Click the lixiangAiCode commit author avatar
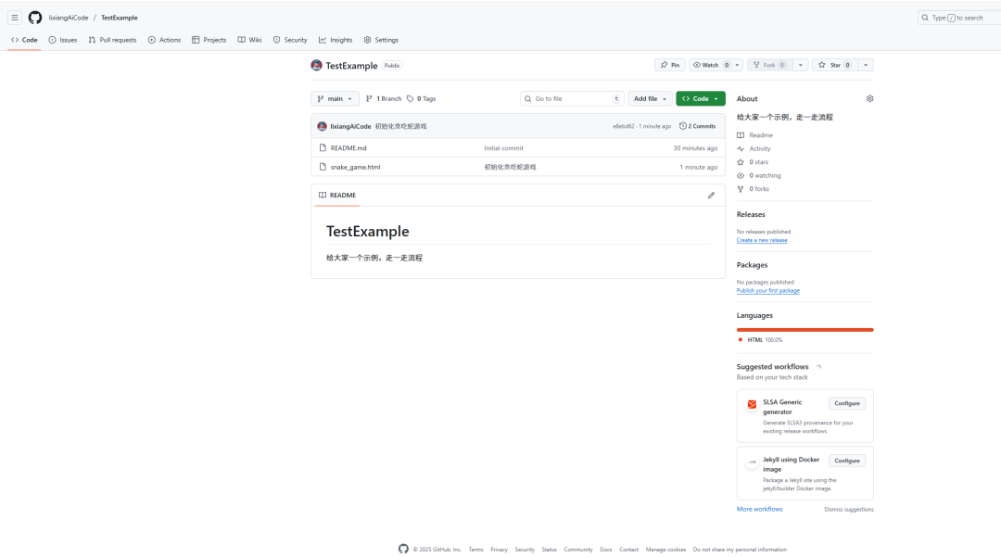Viewport: 1001px width, 557px height. point(322,126)
